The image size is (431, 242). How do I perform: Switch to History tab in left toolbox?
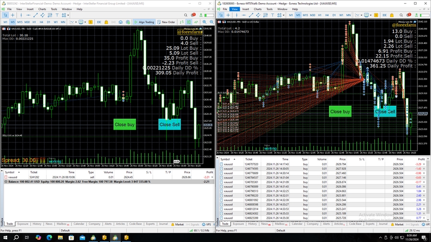click(37, 224)
